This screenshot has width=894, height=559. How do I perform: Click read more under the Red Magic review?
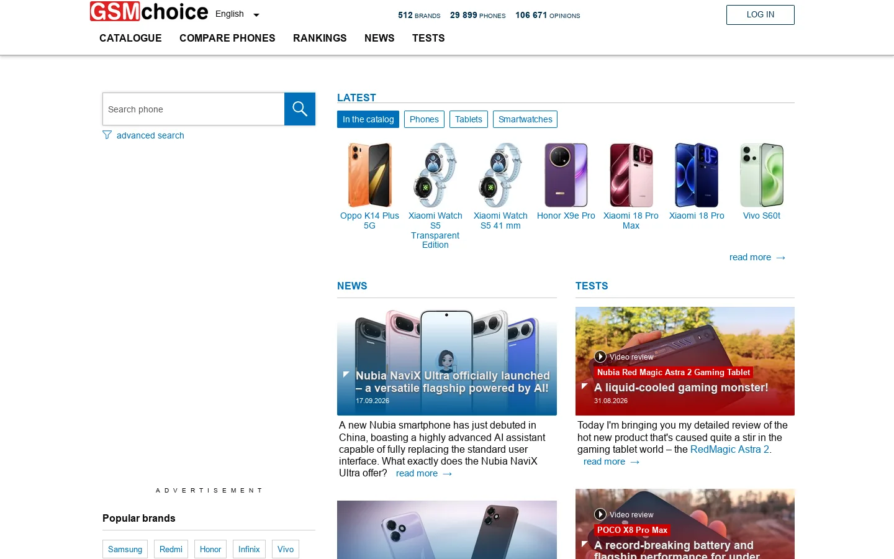click(612, 461)
